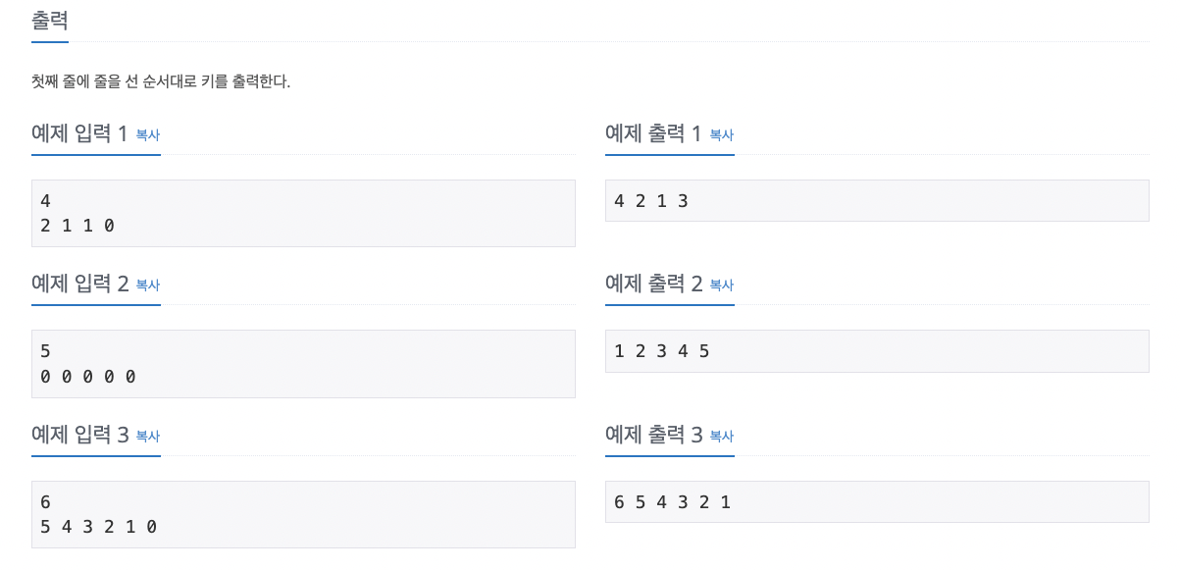Screen dimensions: 1180x570
Task: Click the output box showing 6 5 4 3 2 1
Action: coord(877,502)
